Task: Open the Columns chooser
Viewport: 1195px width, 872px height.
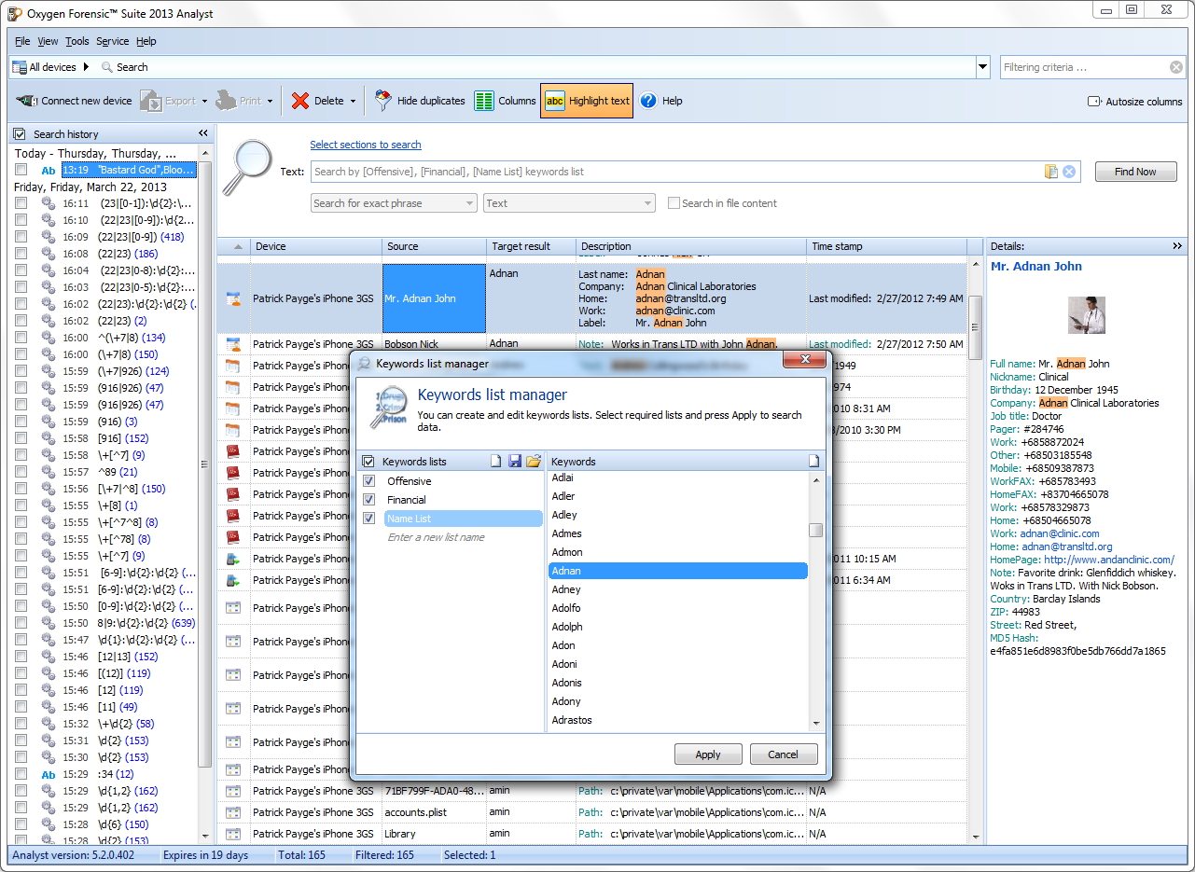Action: click(x=505, y=101)
